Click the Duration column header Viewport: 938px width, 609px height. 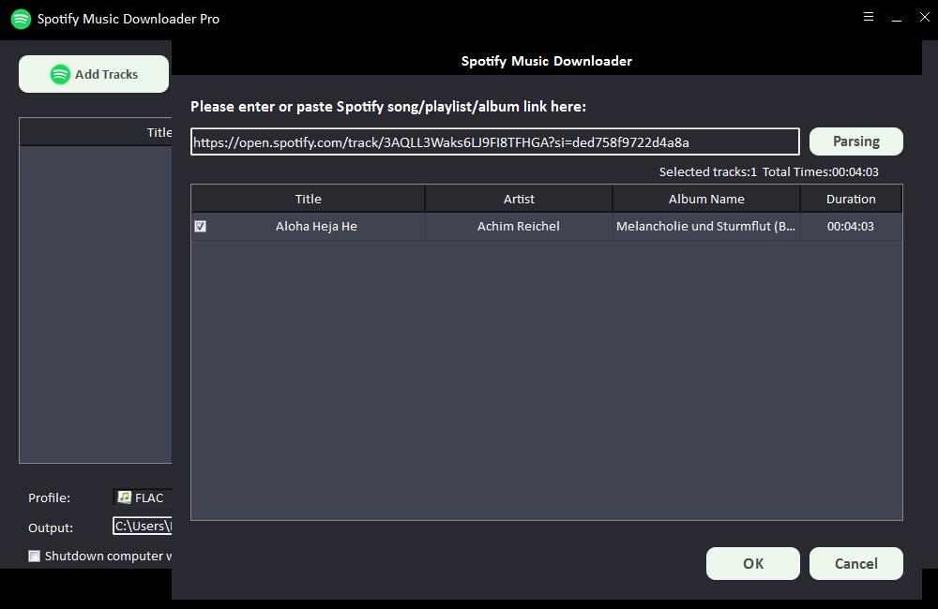(x=851, y=199)
